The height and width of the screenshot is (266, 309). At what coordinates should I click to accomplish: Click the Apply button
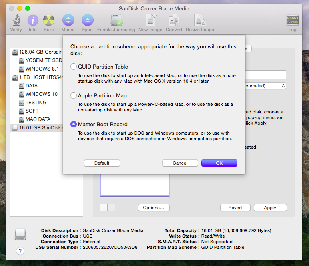pos(270,208)
